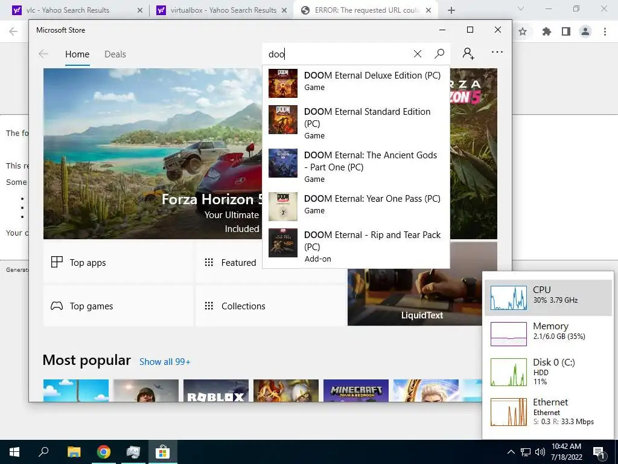
Task: Select the Ethernet performance item
Action: (x=548, y=412)
